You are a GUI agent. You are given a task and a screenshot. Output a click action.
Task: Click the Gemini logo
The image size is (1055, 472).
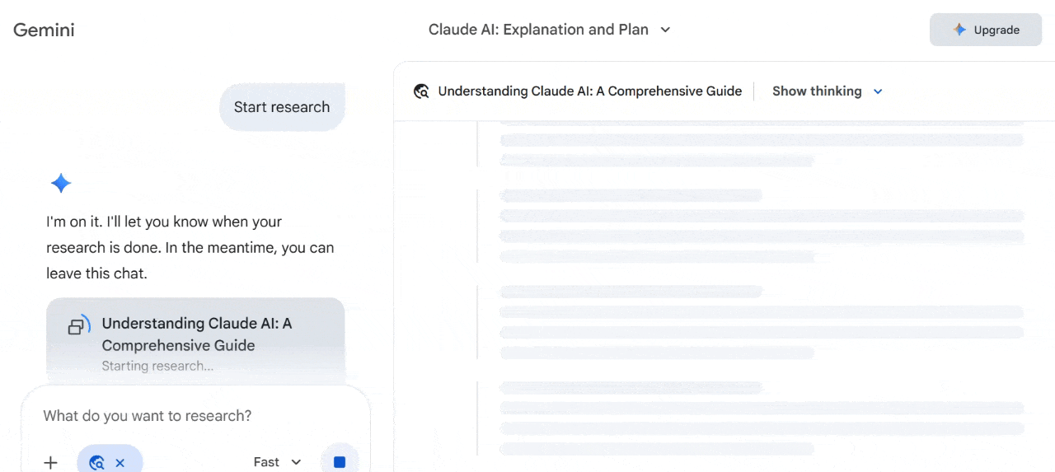coord(44,30)
